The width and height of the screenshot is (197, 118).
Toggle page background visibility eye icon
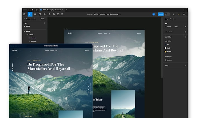185,27
